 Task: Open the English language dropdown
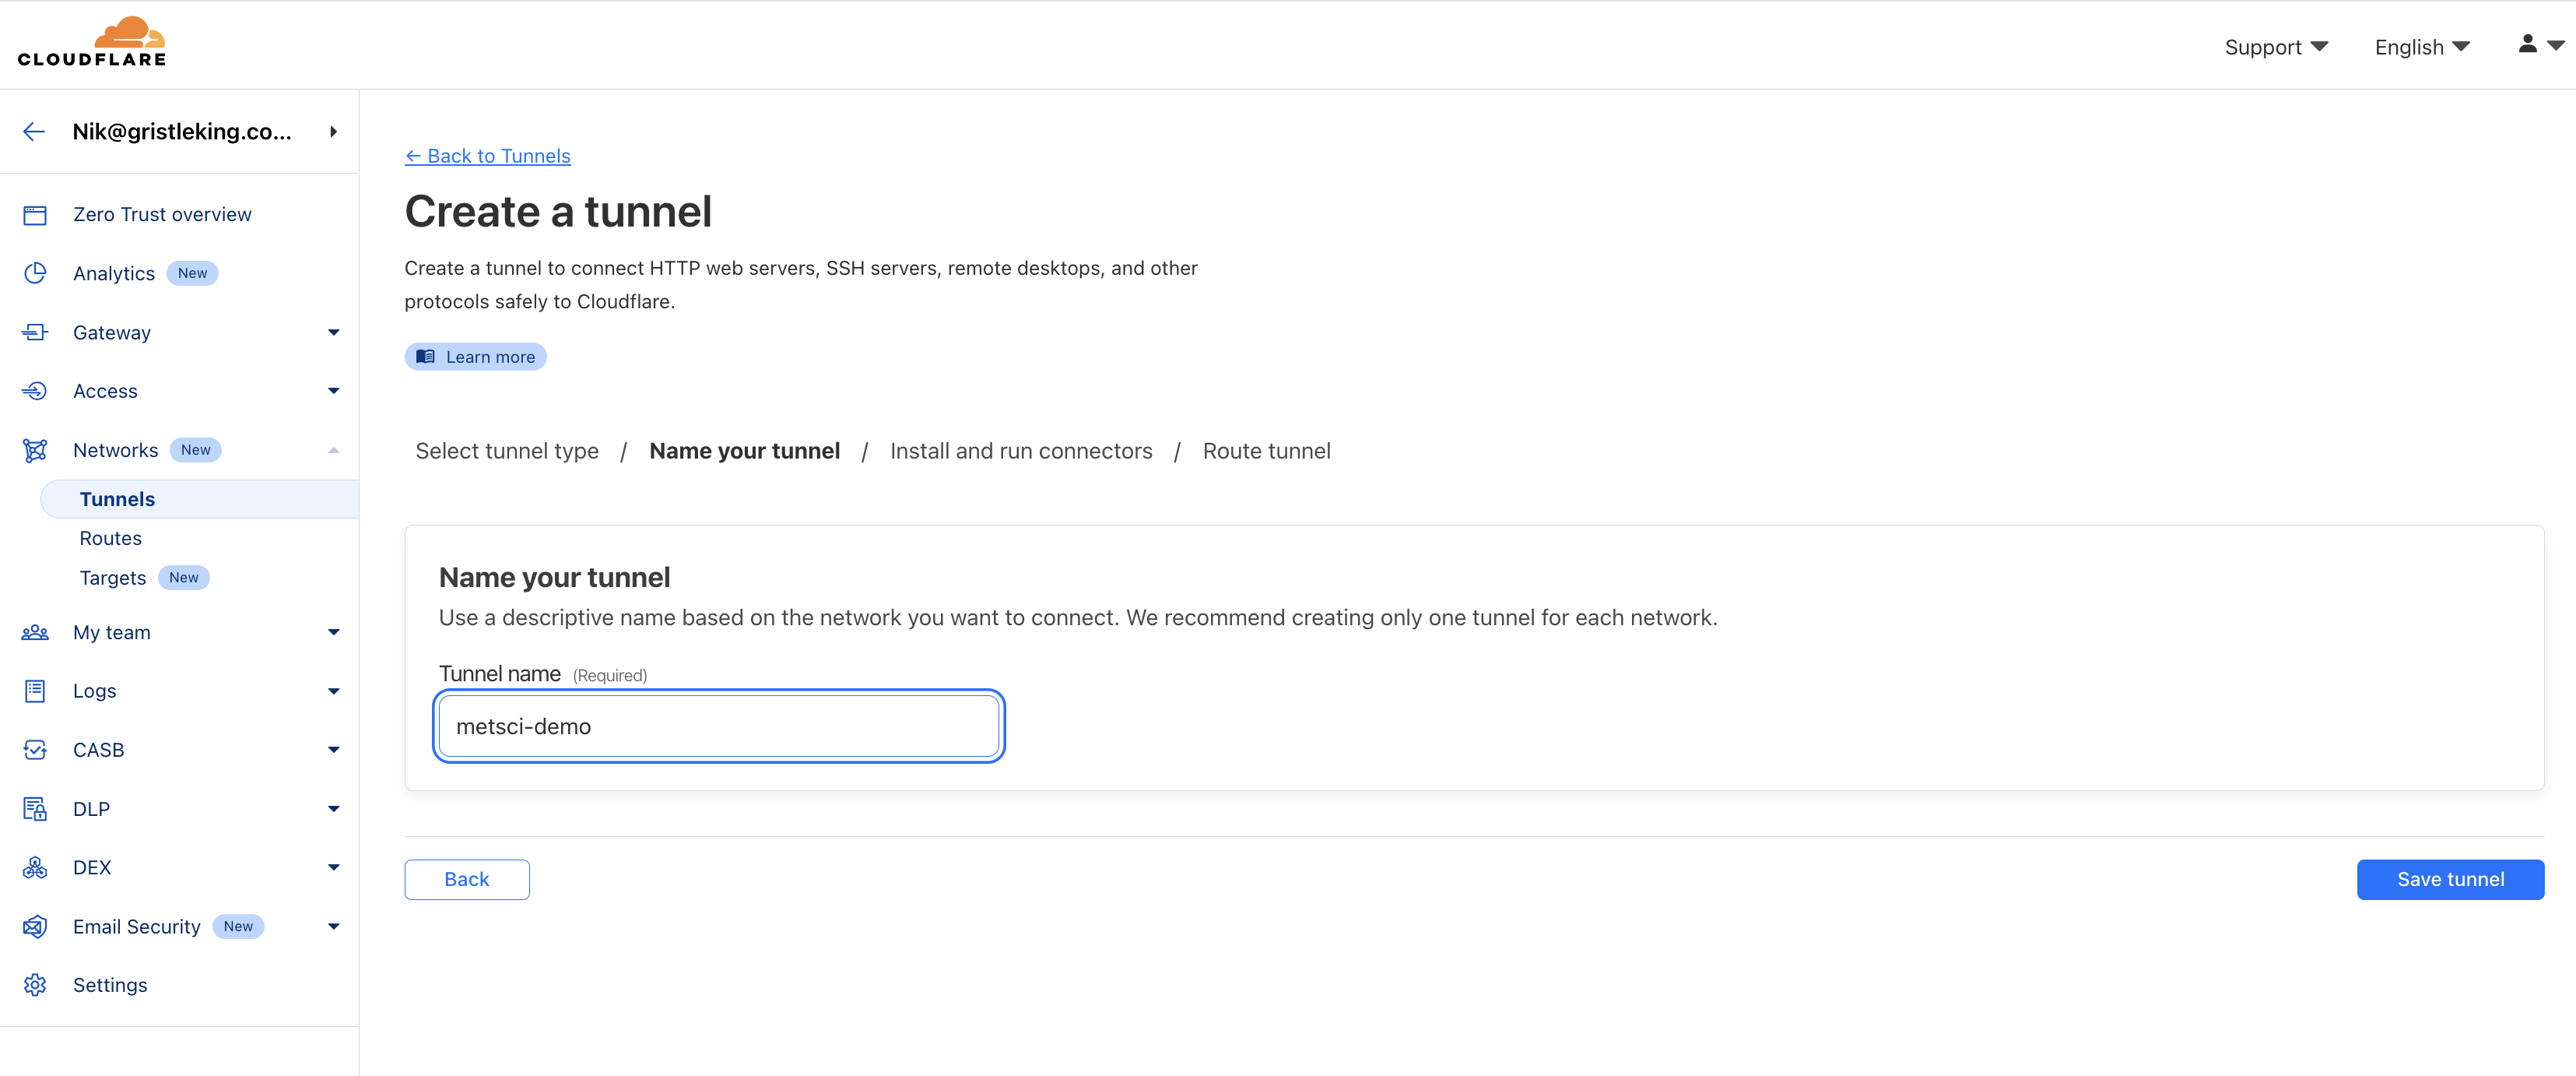coord(2421,46)
